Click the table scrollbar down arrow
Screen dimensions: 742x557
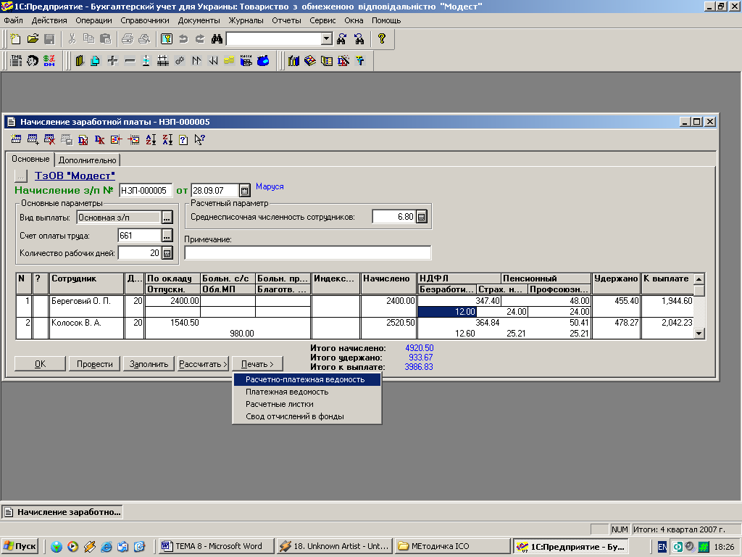[699, 334]
